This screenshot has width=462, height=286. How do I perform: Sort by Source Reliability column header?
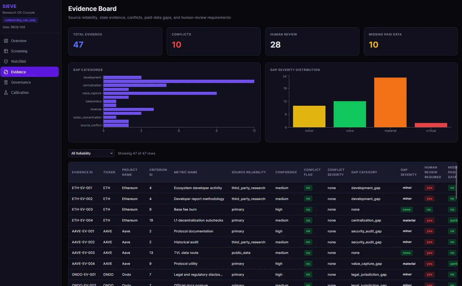pos(248,172)
